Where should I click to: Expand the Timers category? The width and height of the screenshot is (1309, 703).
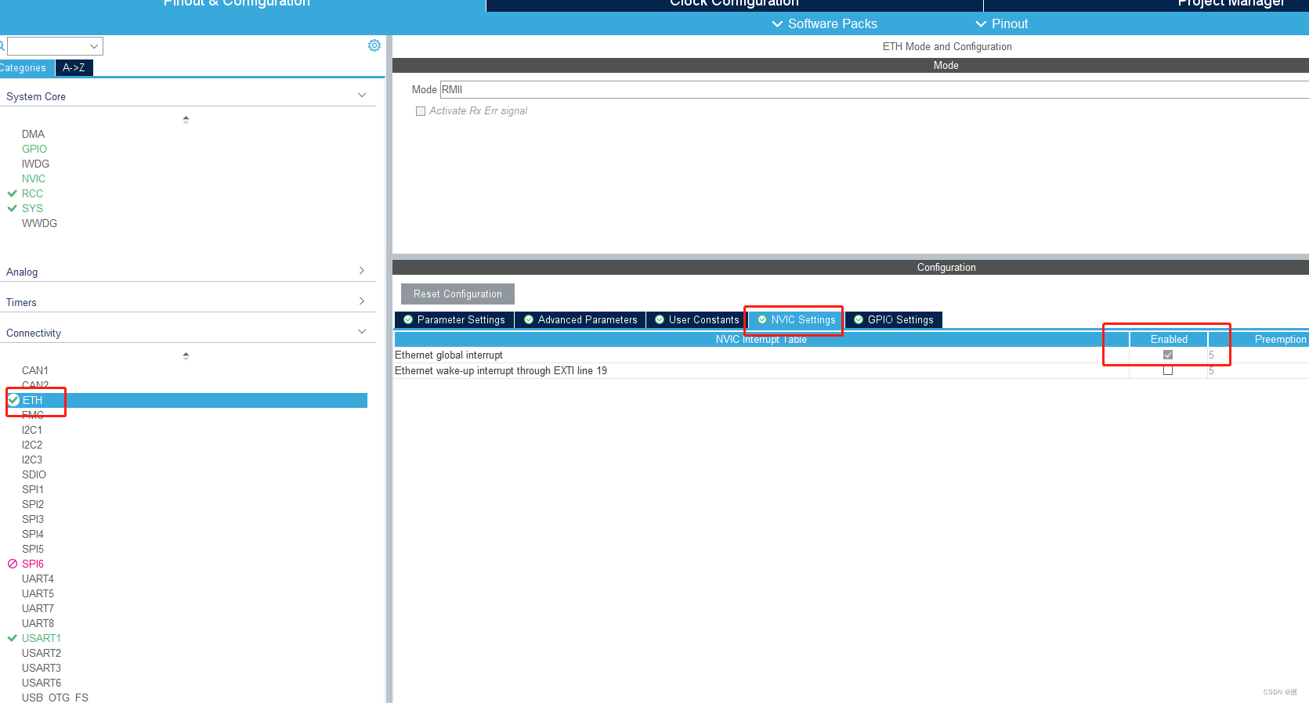pos(362,301)
